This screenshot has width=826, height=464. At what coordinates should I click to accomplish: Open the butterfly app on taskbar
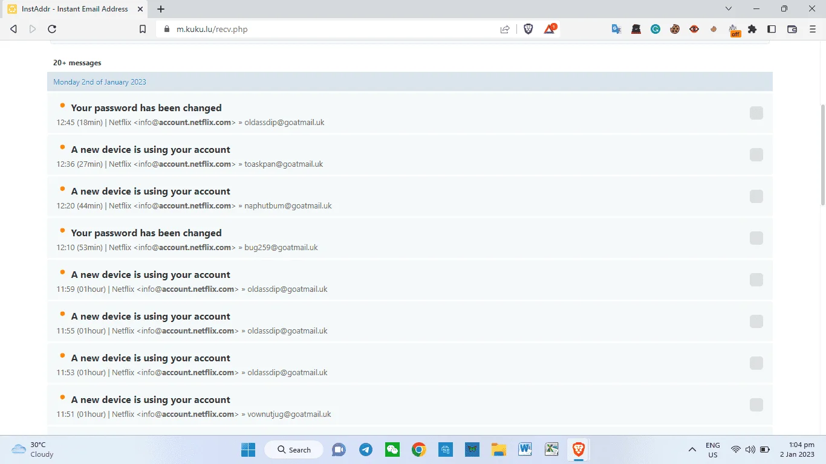472,449
